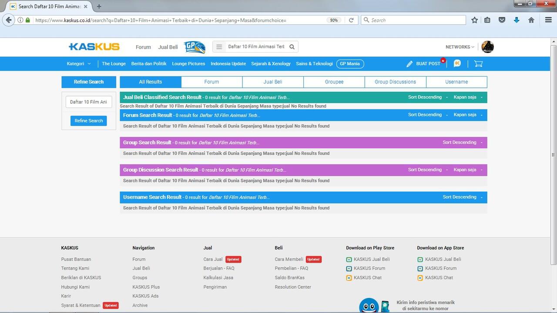
Task: Switch to the Jual Beli results tab
Action: (x=273, y=82)
